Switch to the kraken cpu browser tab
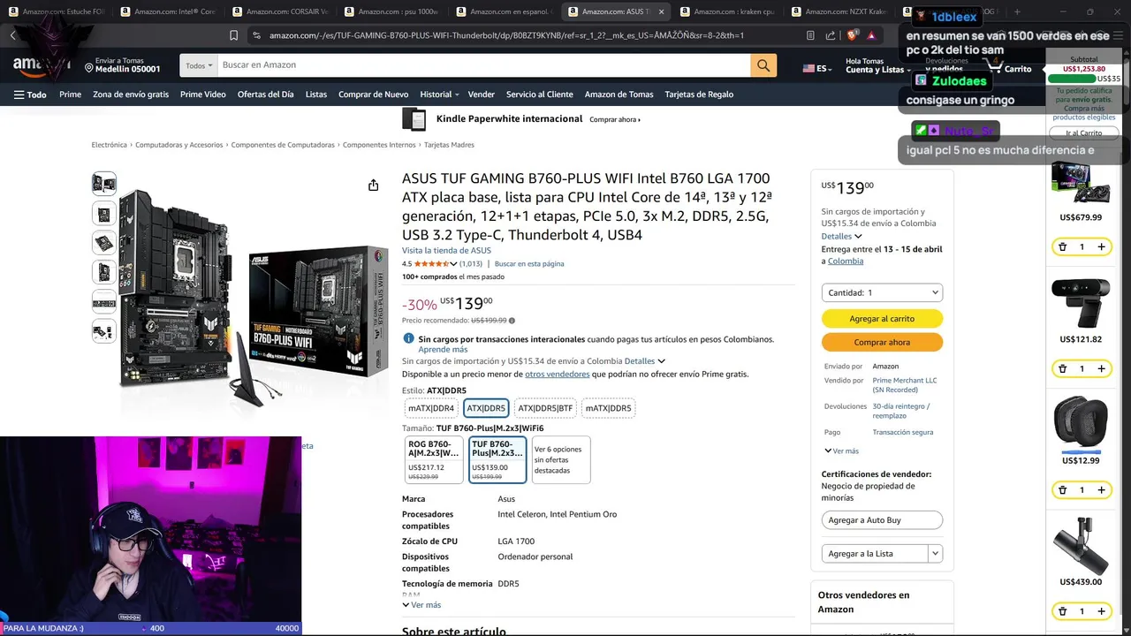1131x636 pixels. 729,11
